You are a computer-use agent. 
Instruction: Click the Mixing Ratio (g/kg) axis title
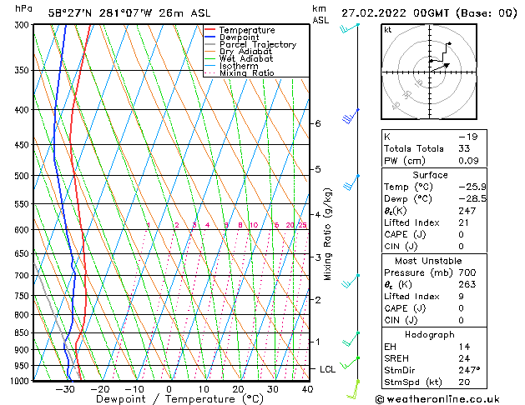pos(327,234)
